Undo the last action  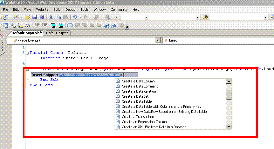tap(75, 17)
